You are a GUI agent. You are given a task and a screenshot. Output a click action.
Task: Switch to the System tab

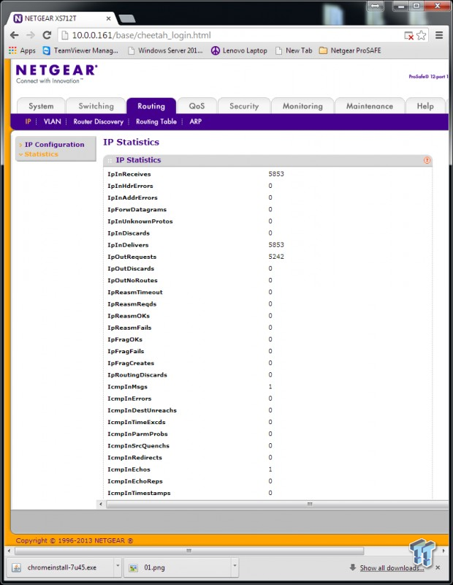[41, 106]
